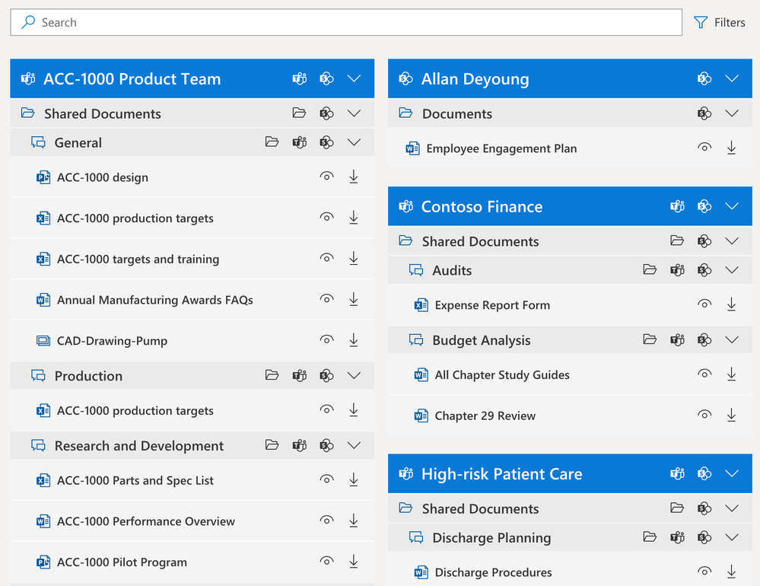Select Allan Deyoung Documents folder row
The width and height of the screenshot is (760, 586).
pos(570,113)
